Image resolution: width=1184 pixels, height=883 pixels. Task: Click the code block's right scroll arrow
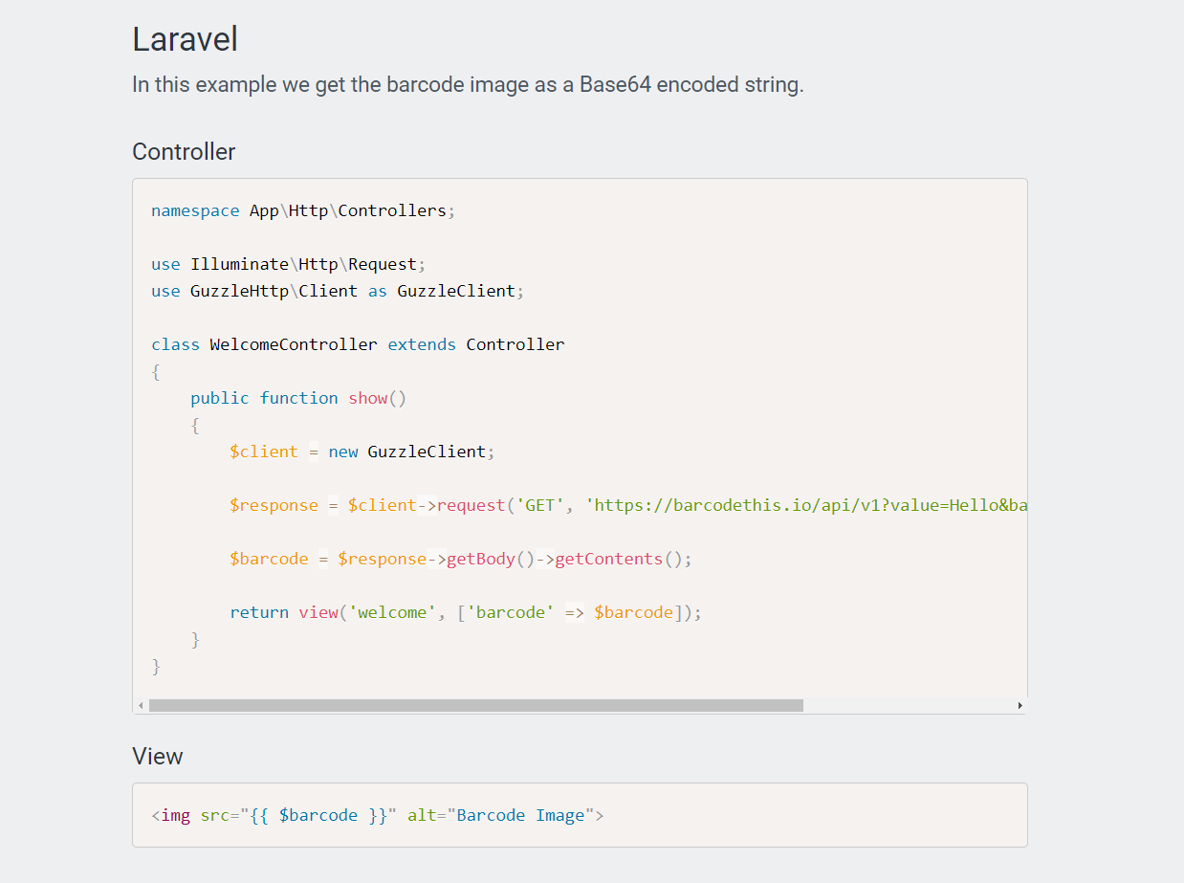point(1020,705)
